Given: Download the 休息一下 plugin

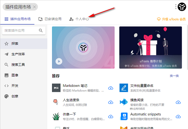Looking at the screenshot, I should (111, 117).
